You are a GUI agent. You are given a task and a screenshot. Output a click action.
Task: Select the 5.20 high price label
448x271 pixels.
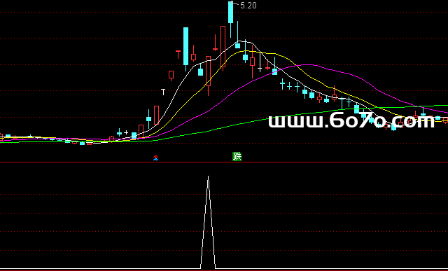point(248,6)
